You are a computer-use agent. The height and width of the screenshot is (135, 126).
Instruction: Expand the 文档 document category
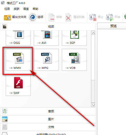48,127
